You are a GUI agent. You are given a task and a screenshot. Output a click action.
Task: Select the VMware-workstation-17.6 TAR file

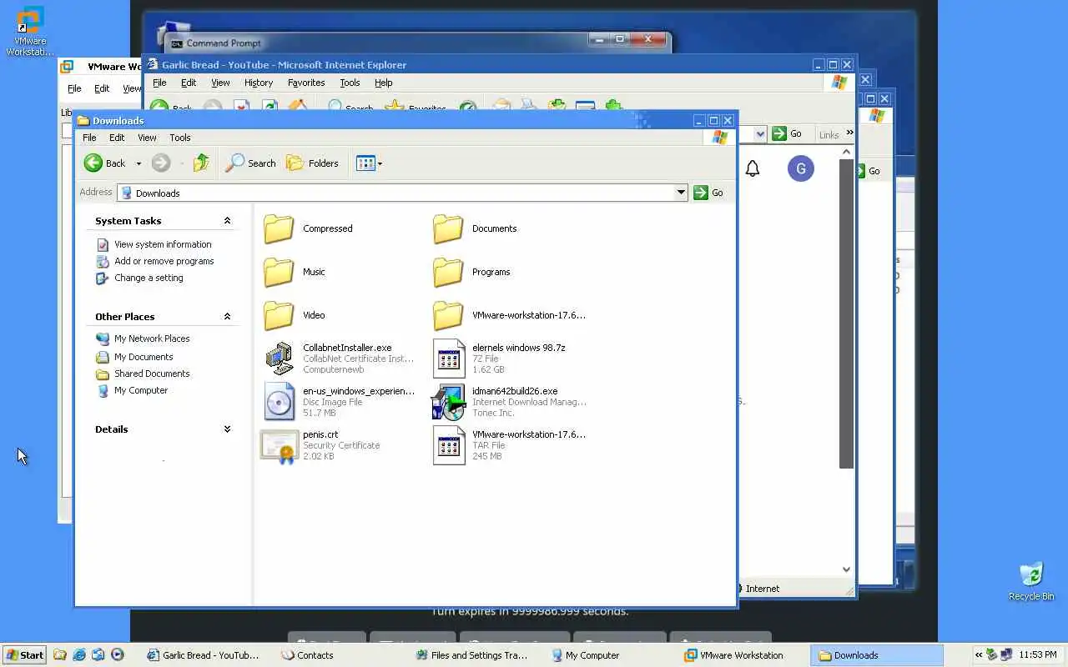coord(509,445)
